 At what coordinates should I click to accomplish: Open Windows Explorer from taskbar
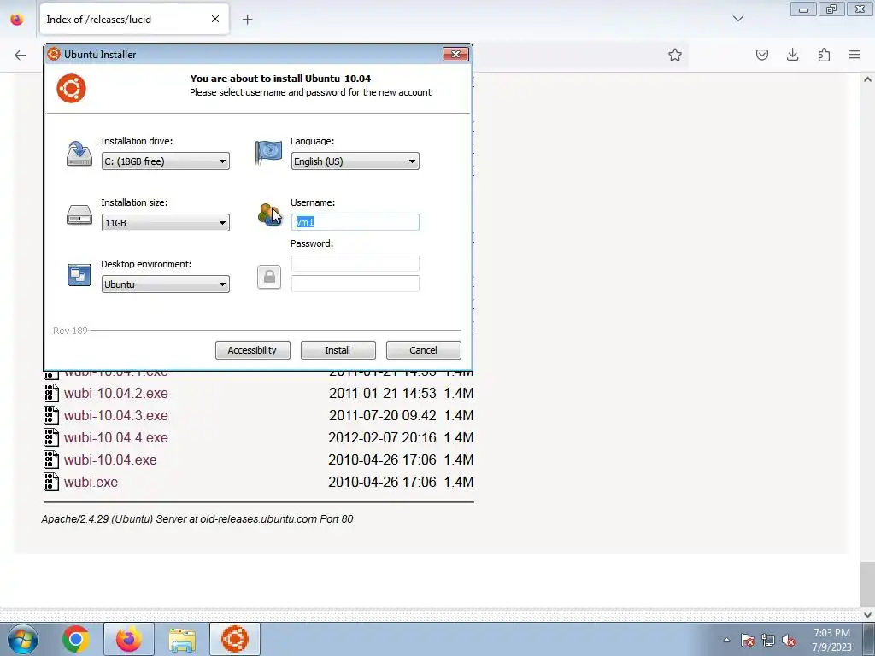coord(183,640)
